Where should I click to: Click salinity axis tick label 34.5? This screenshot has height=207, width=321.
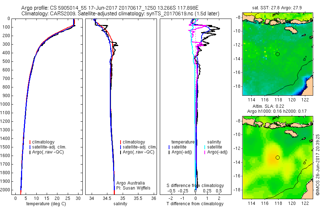(x=107, y=198)
